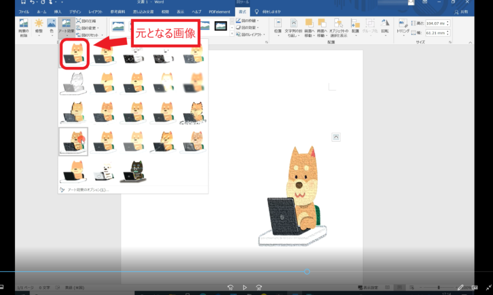
Task: Select the original image thumbnail circled in red
Action: coord(74,54)
